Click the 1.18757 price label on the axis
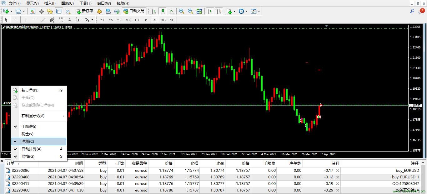The width and height of the screenshot is (427, 194). [x=415, y=106]
